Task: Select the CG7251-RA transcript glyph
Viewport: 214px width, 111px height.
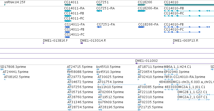Action: click(99, 11)
